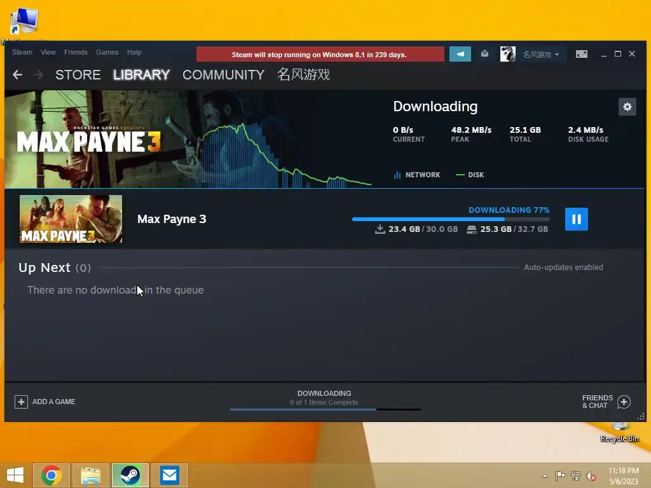Viewport: 651px width, 488px height.
Task: Click the Max Payne 3 download progress bar
Action: click(451, 219)
